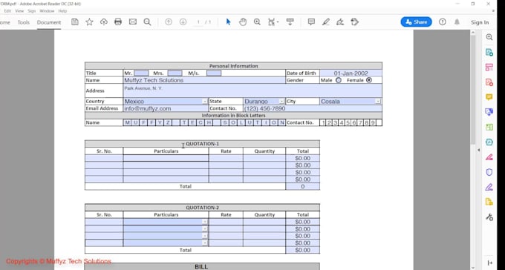Click the star bookmark icon

(89, 22)
